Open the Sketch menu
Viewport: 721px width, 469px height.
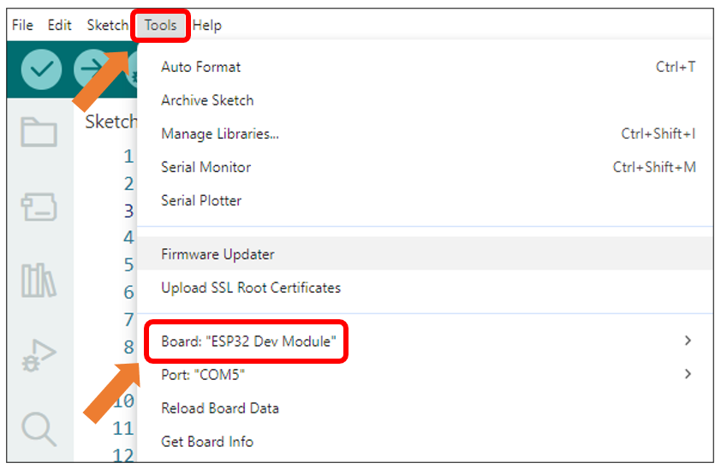tap(108, 26)
